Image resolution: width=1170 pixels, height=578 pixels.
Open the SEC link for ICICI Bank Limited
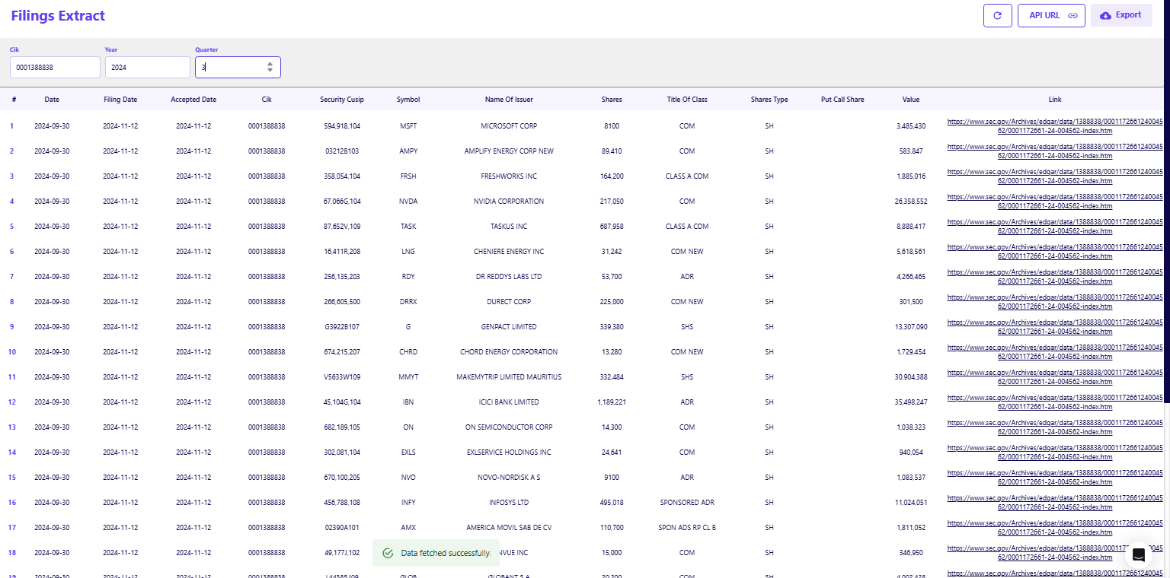[1055, 402]
